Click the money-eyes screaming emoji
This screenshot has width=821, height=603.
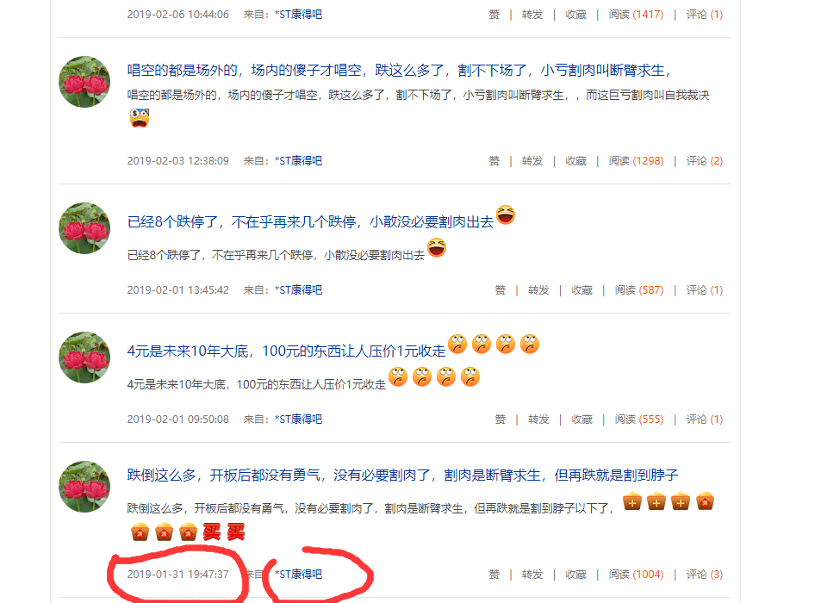click(140, 118)
